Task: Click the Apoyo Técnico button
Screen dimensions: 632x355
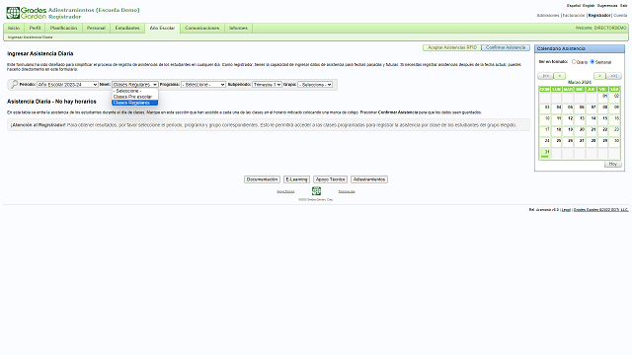Action: 330,179
